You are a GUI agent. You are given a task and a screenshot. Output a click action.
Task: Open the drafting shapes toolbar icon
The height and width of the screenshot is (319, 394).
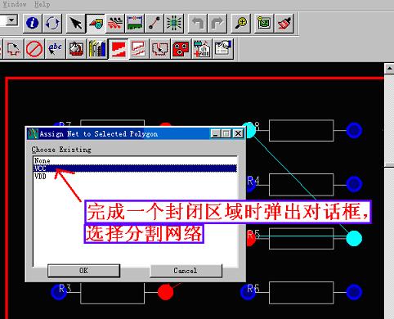pos(96,23)
